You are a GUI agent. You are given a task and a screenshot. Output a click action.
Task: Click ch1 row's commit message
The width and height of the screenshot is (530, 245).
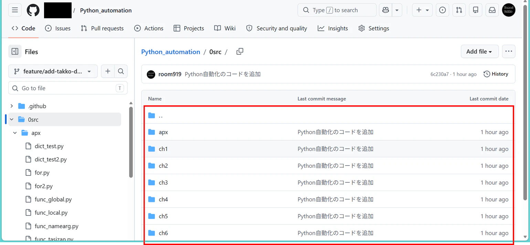point(336,149)
